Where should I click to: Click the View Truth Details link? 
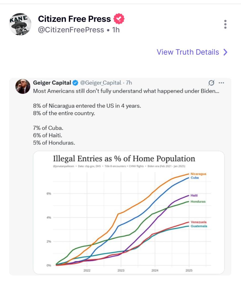pos(188,52)
